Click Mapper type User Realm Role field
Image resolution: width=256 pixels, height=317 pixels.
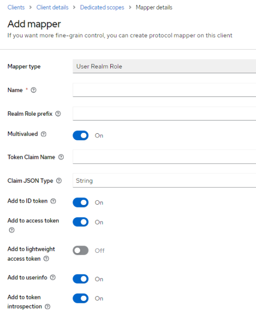coord(164,66)
